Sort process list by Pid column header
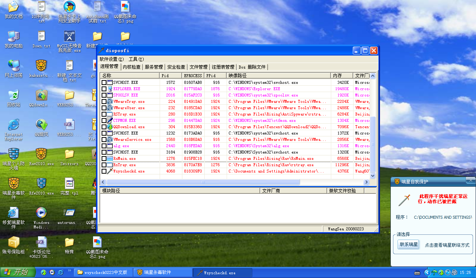 click(171, 76)
